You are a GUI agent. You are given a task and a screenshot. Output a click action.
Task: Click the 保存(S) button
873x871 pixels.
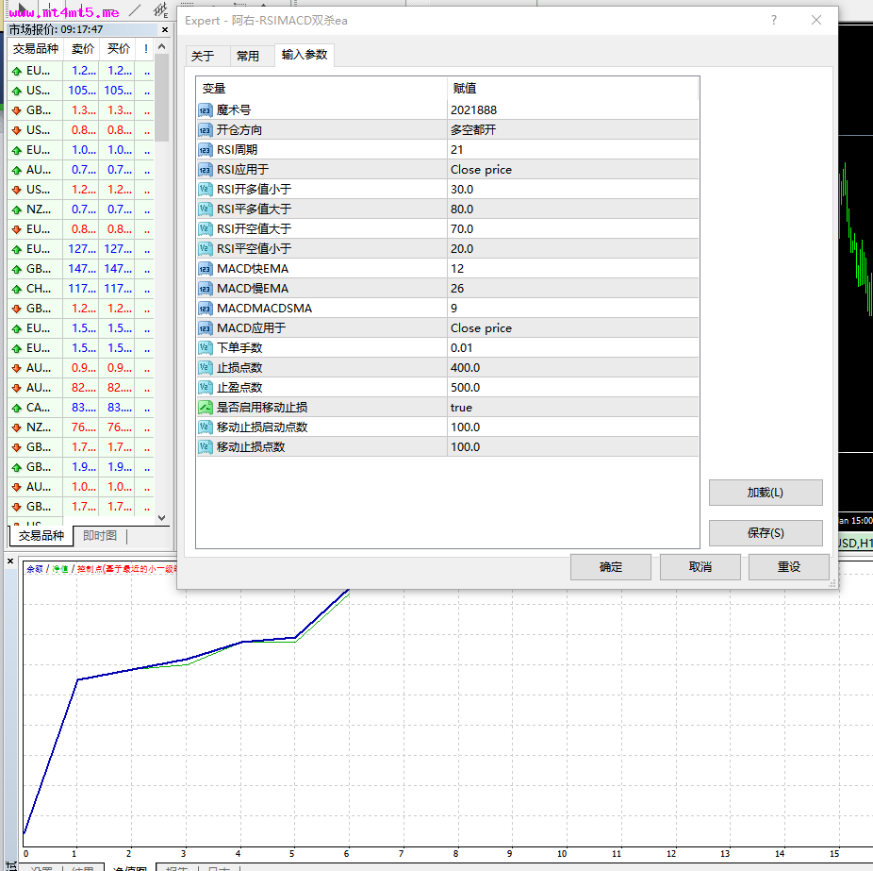(766, 533)
